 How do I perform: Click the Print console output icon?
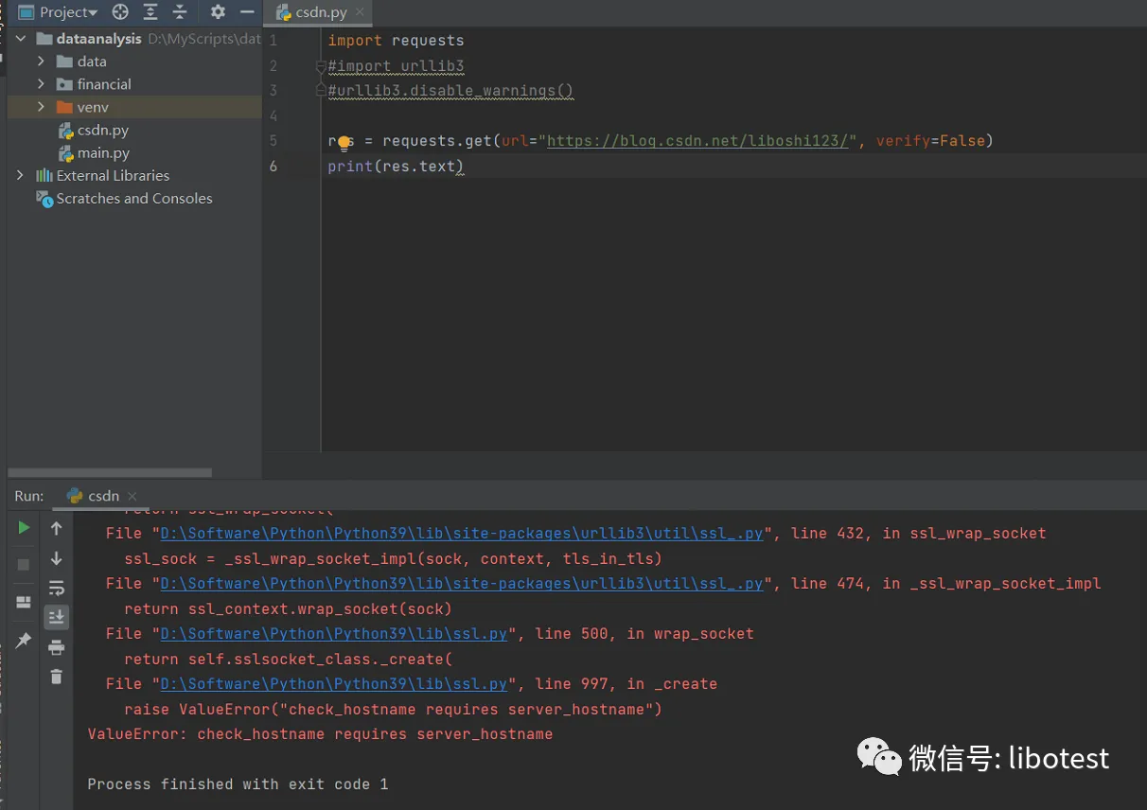(x=56, y=647)
